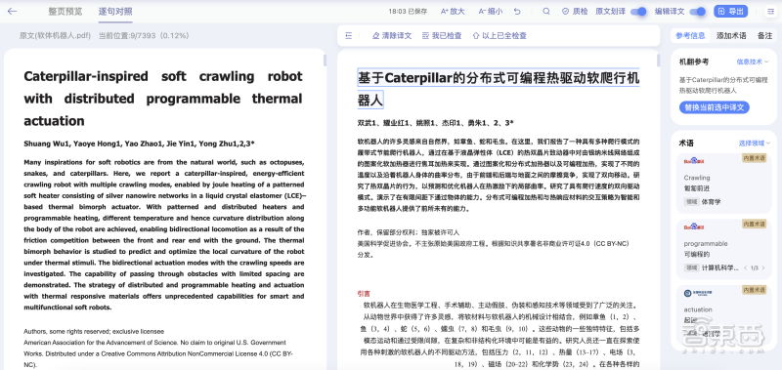The width and height of the screenshot is (782, 370).
Task: Click the 引言 heading in translation
Action: 364,294
